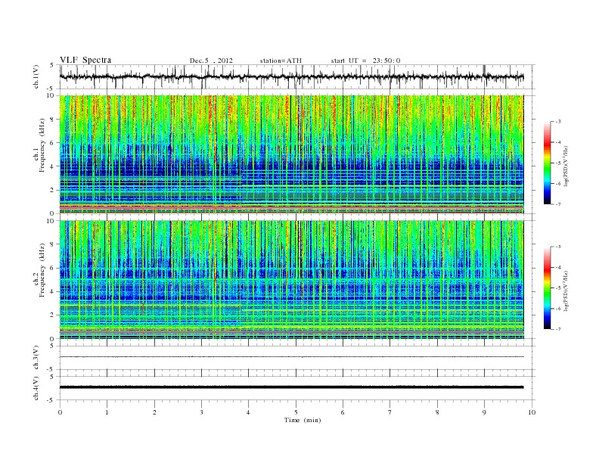Click the time axis tick label "5"

click(x=296, y=412)
